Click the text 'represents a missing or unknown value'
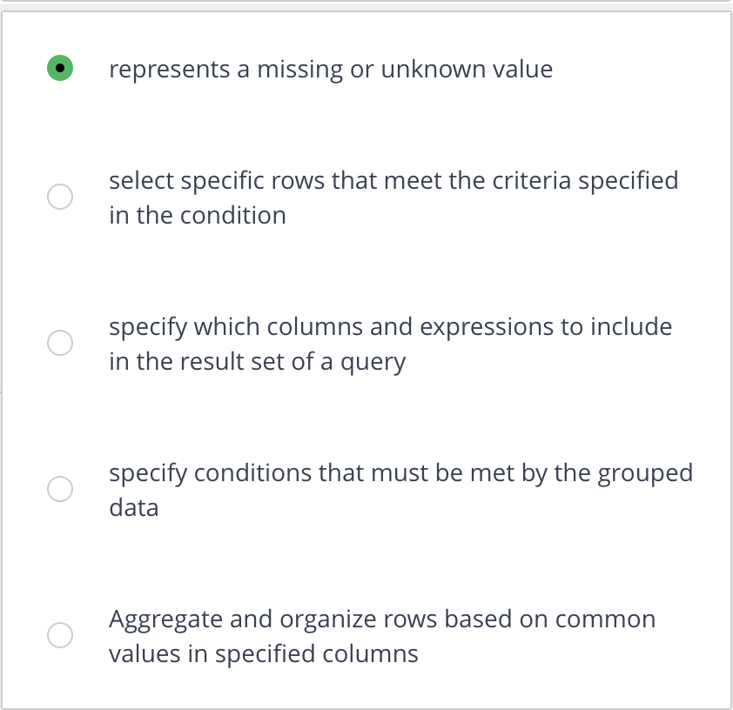 tap(331, 69)
